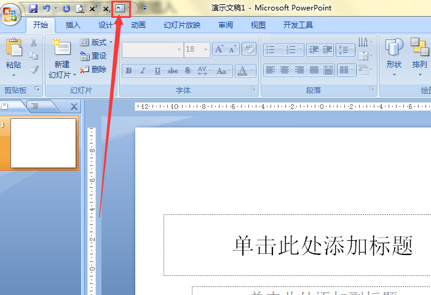
Task: Insert a text box from quick access toolbar
Action: pyautogui.click(x=120, y=9)
